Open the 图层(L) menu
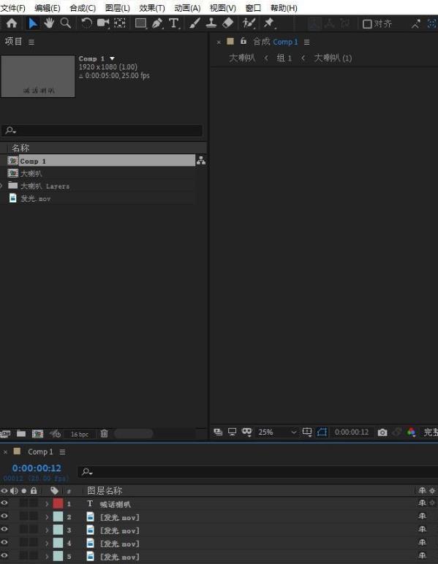 point(118,8)
